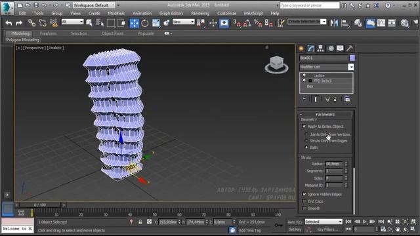Viewport: 420px width, 236px height.
Task: Open the Customize menu
Action: click(x=226, y=13)
